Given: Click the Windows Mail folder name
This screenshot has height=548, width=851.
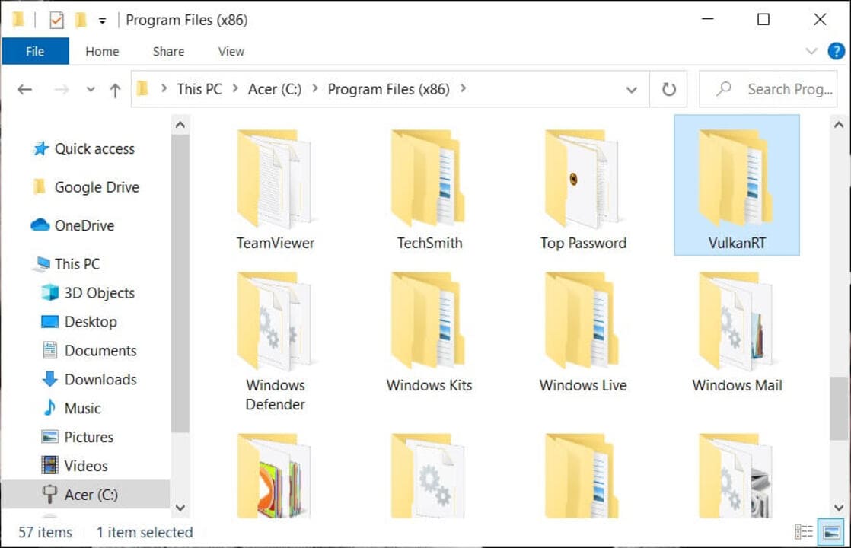Looking at the screenshot, I should (x=737, y=385).
